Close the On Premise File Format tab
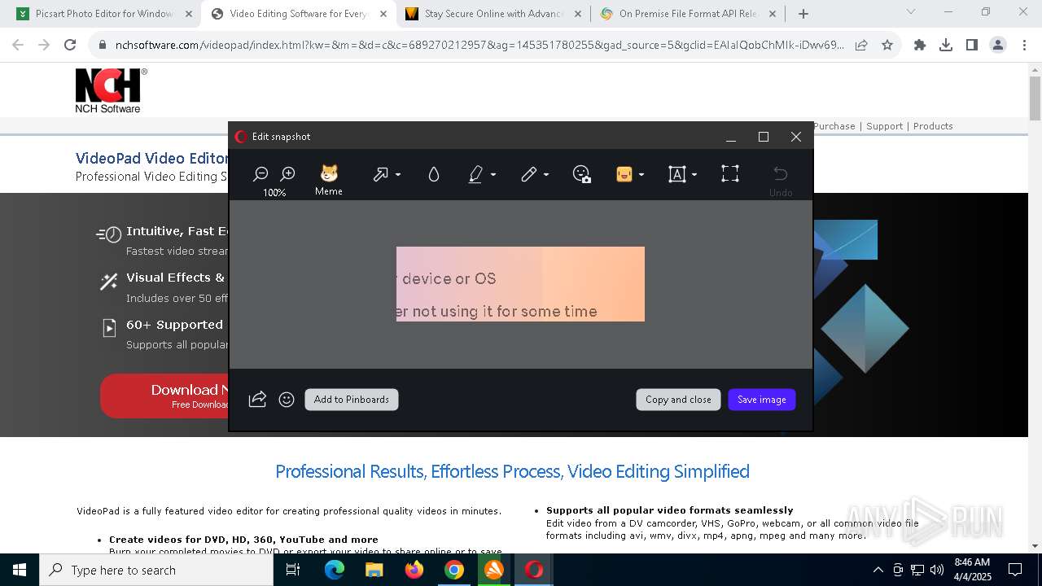Image resolution: width=1042 pixels, height=586 pixels. pyautogui.click(x=773, y=14)
